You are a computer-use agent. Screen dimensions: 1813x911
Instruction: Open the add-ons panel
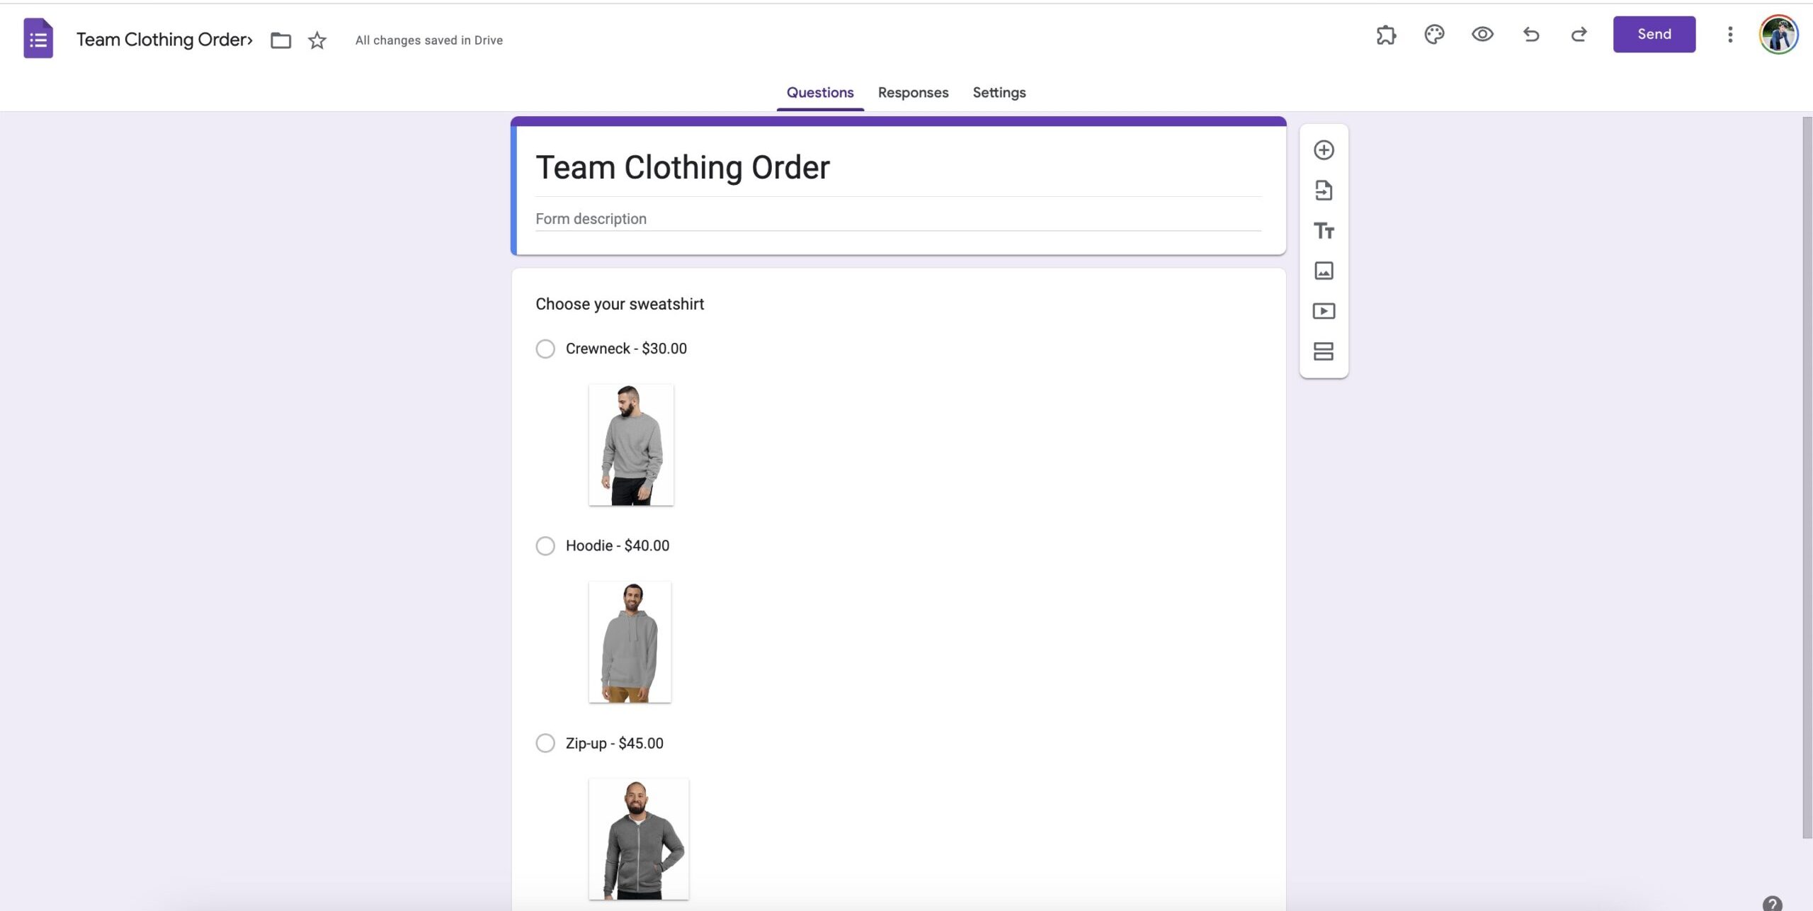1387,34
